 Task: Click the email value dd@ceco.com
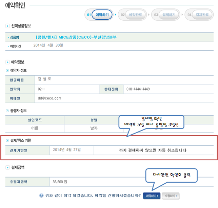coord(49,98)
